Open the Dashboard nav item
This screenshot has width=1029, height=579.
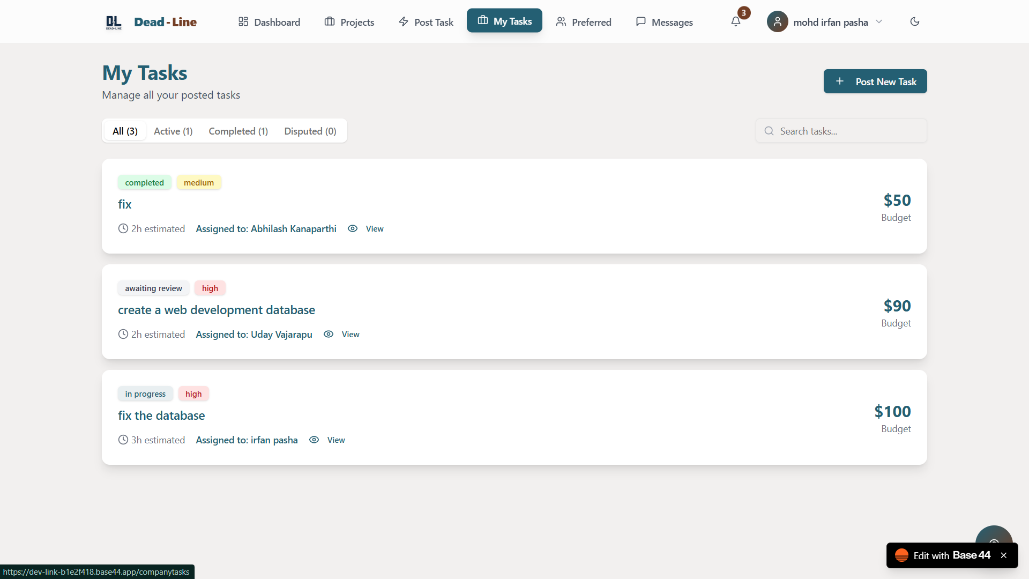[x=269, y=22]
